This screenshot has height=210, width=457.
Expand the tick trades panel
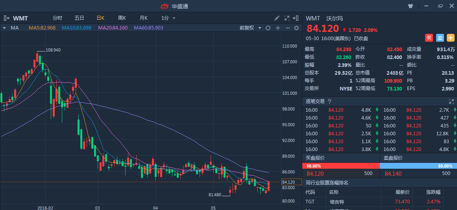451,101
